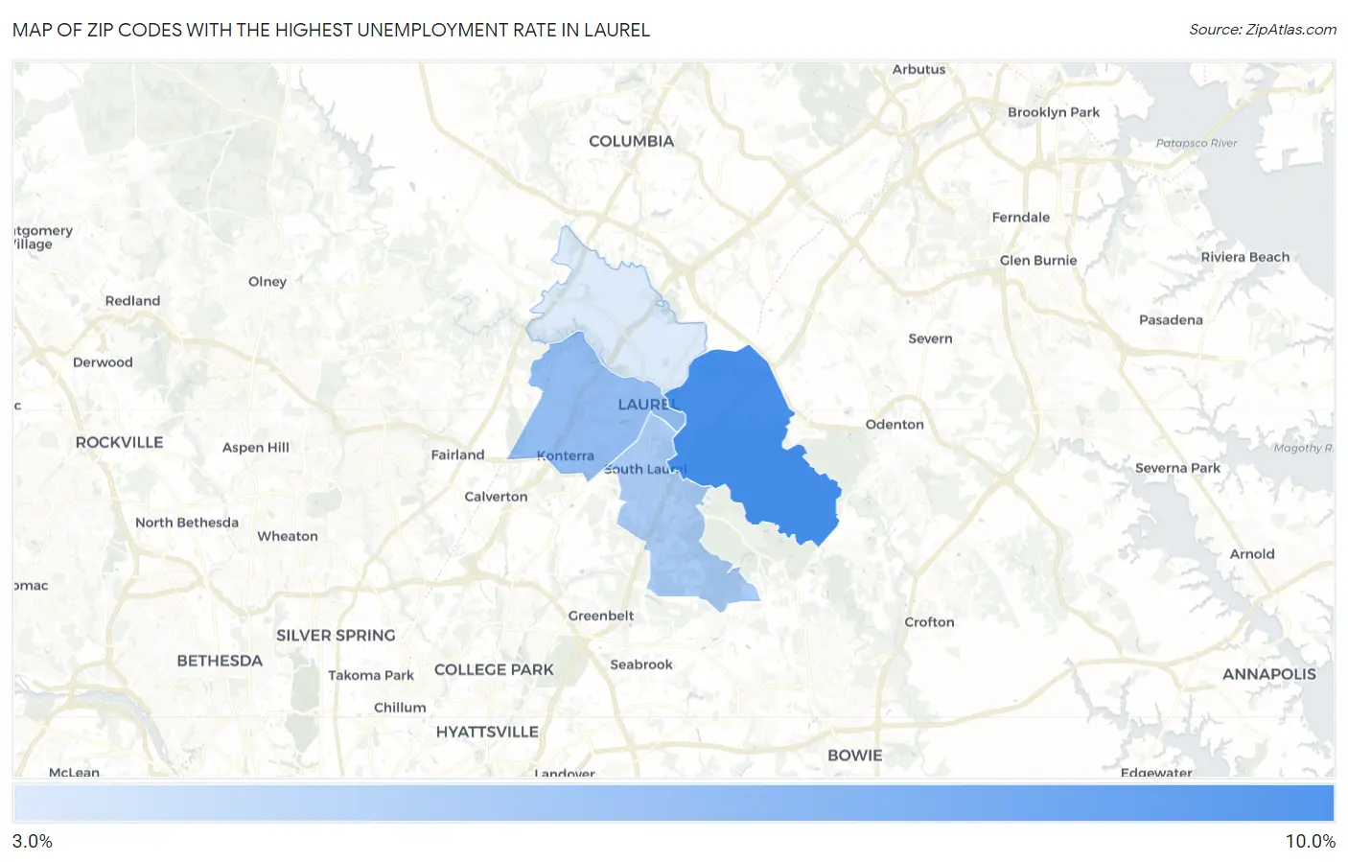Click the ANNAPOLIS map label
This screenshot has width=1348, height=862.
click(1269, 674)
